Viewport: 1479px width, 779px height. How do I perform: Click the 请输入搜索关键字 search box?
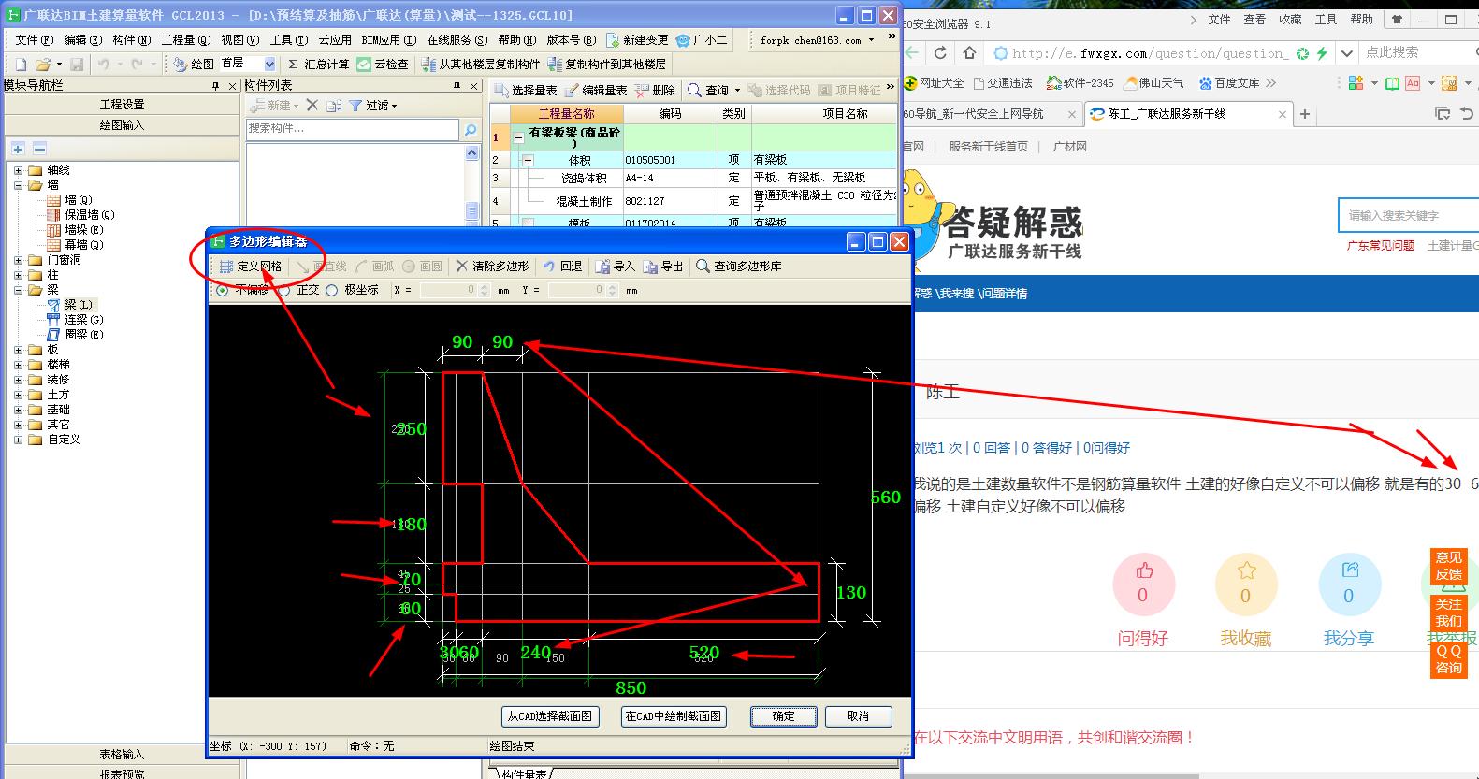point(1408,215)
